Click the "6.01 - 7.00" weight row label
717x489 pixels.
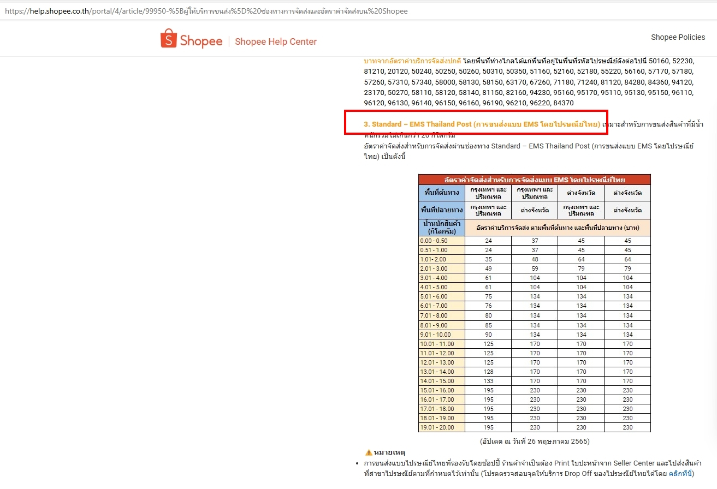pos(442,306)
